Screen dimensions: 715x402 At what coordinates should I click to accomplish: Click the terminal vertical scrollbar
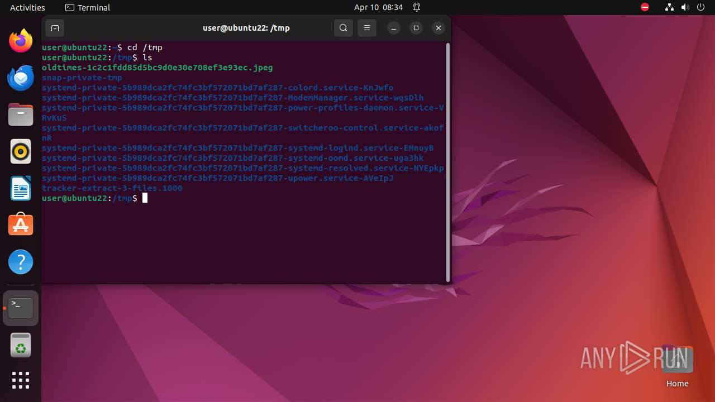(448, 162)
